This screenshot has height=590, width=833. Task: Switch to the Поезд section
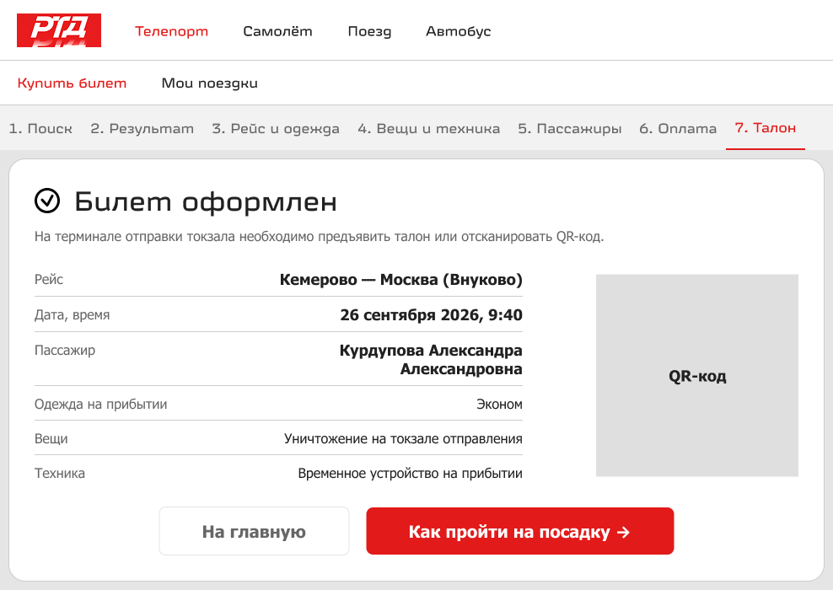pos(370,32)
